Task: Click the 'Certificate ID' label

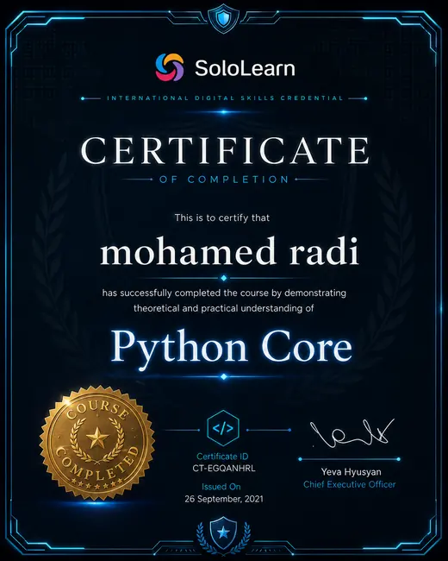Action: point(222,457)
